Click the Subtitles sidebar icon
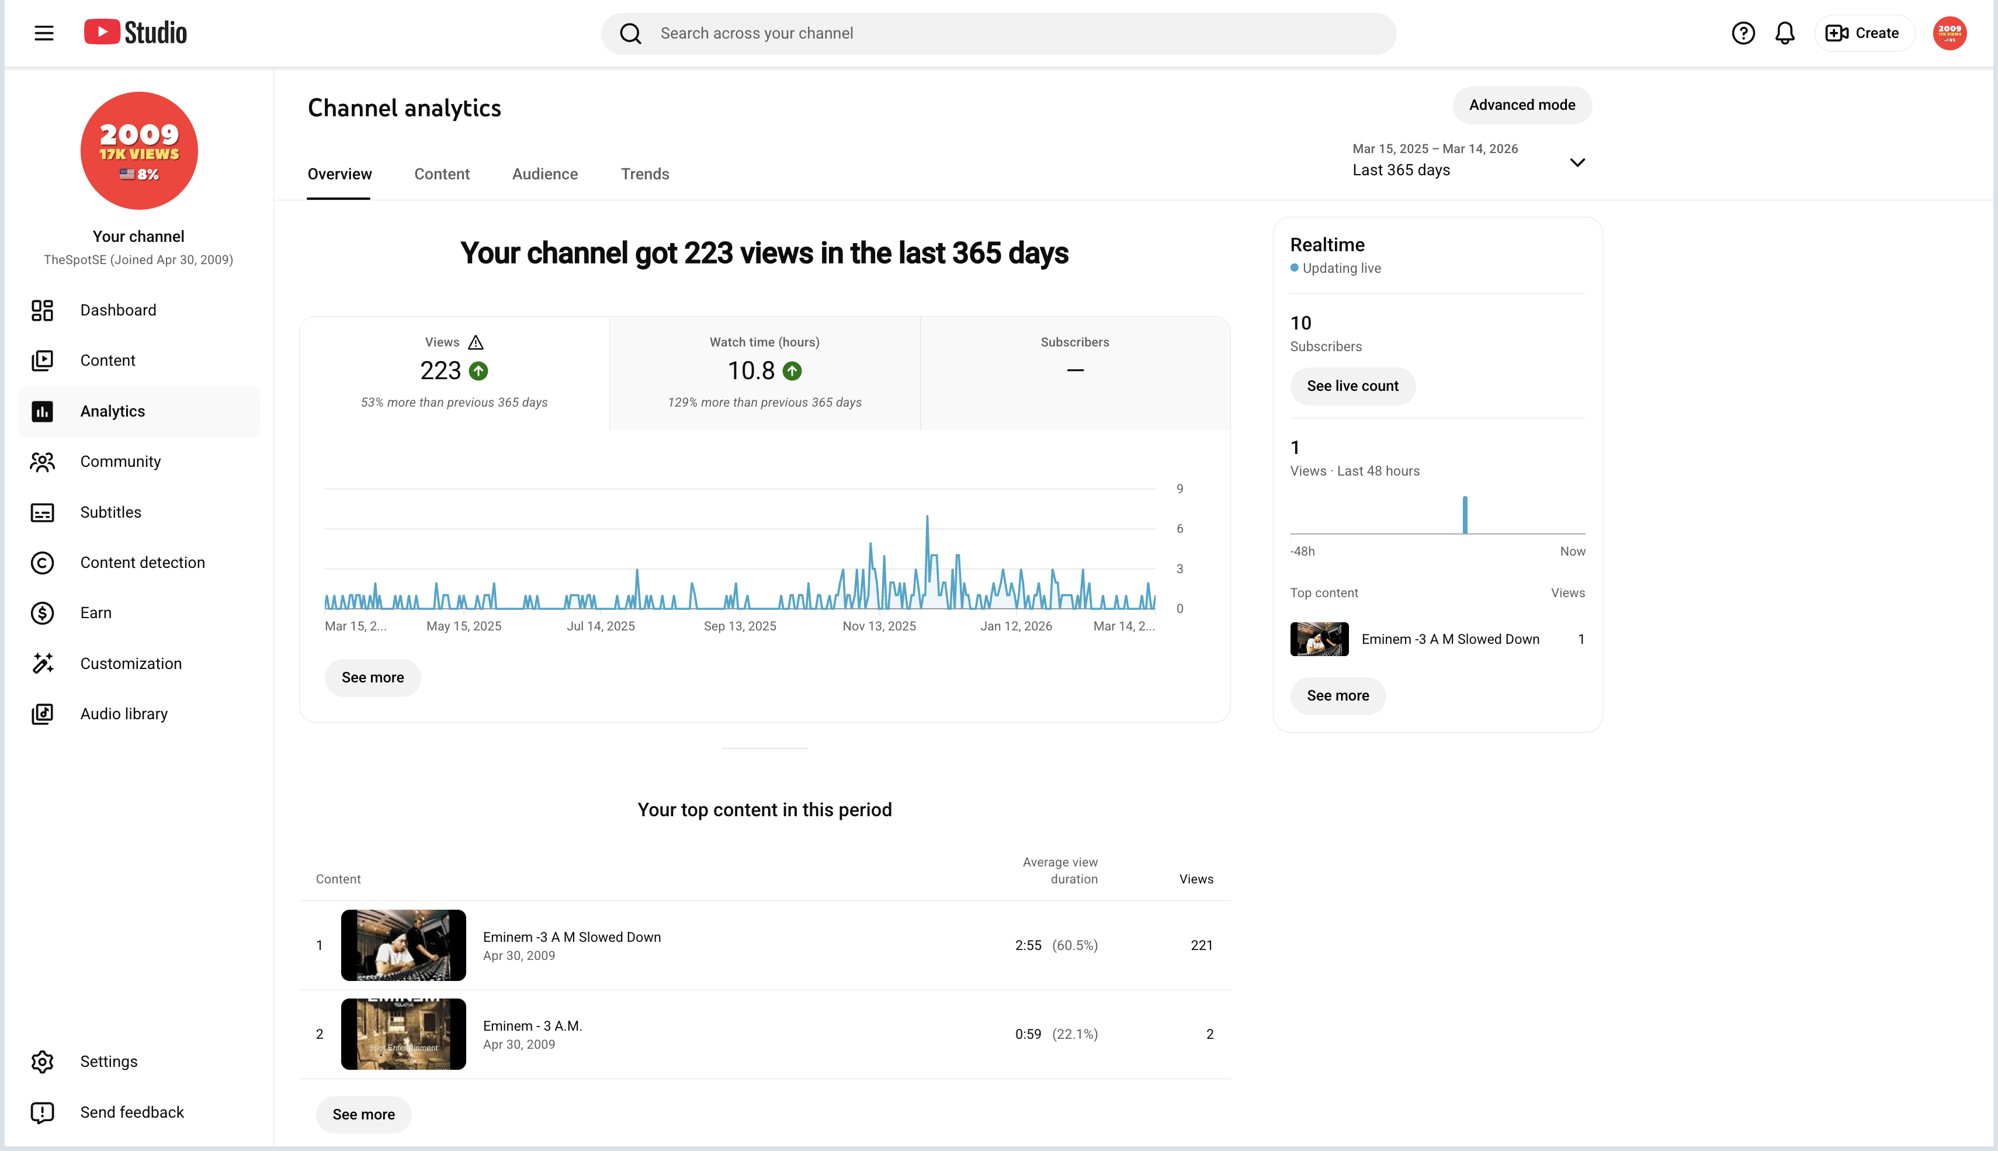1998x1151 pixels. click(42, 512)
